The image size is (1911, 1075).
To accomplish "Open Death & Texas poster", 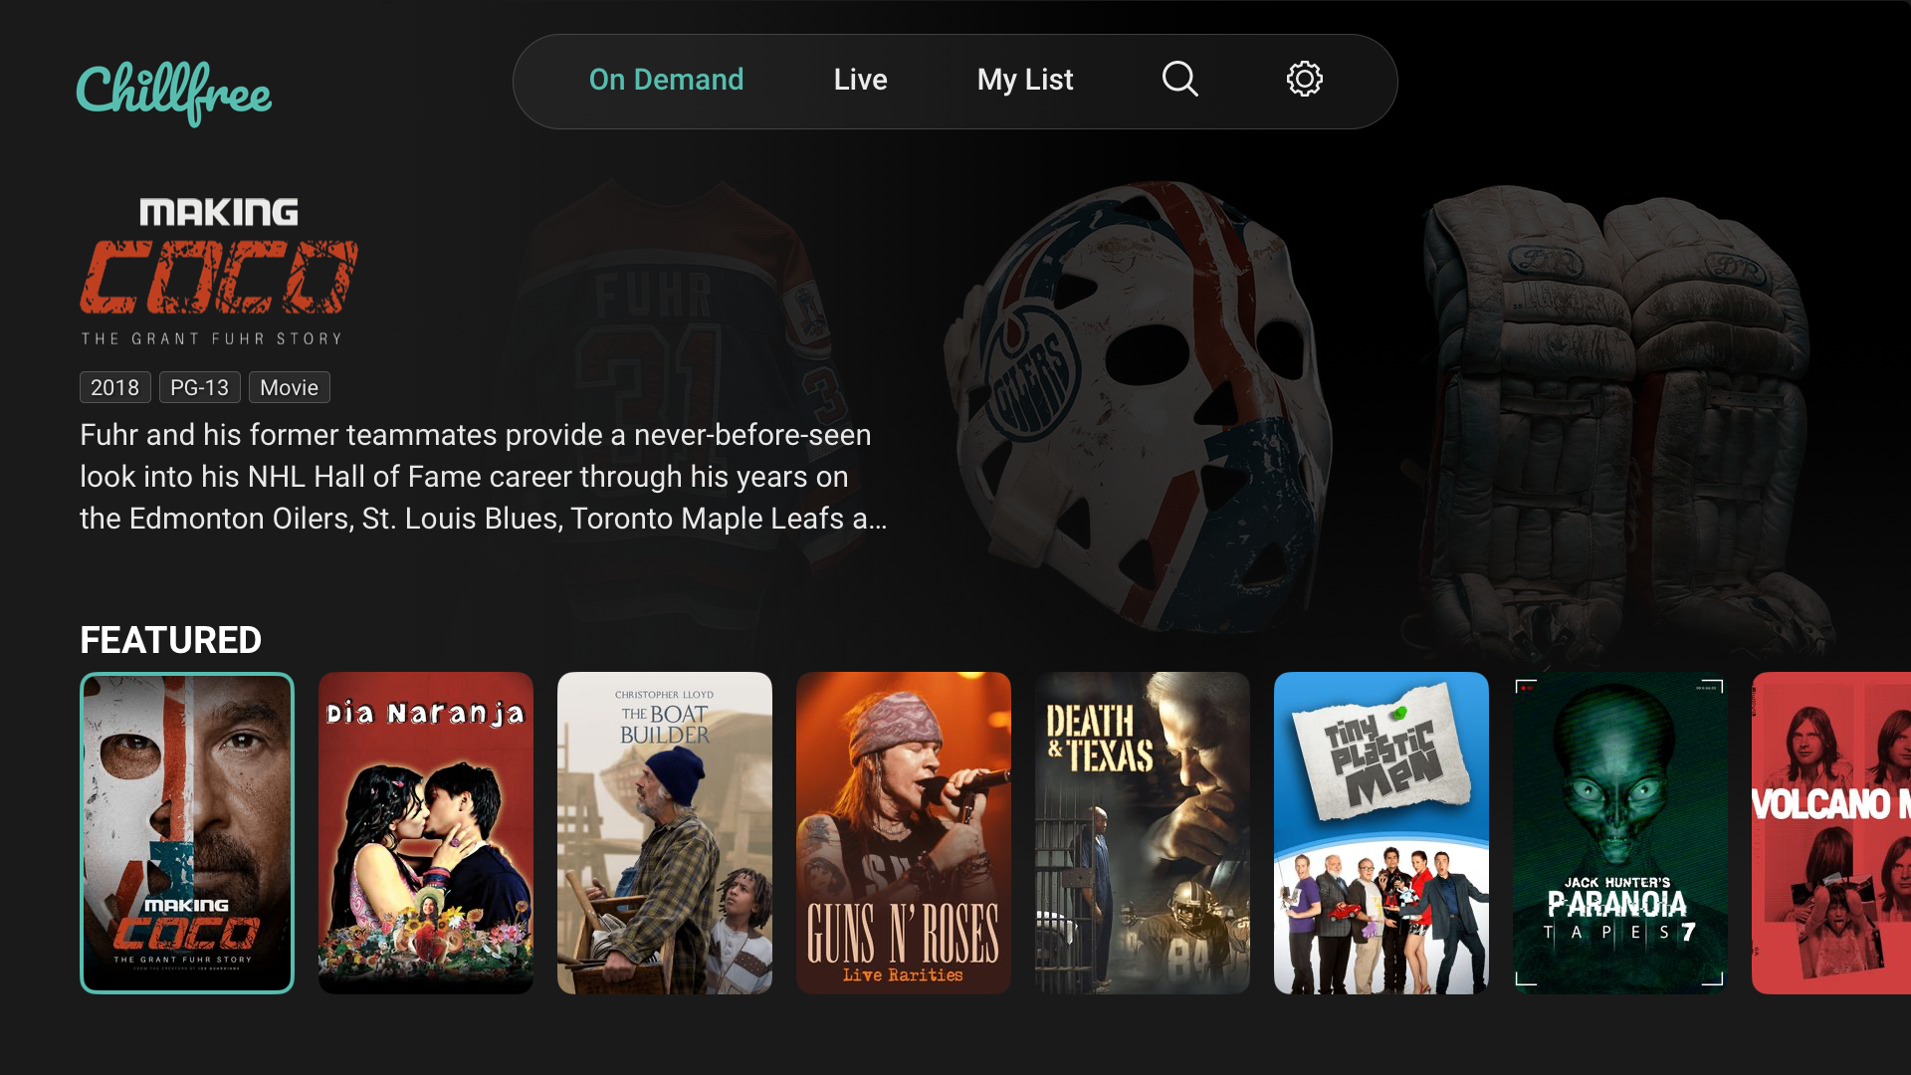I will pos(1143,833).
